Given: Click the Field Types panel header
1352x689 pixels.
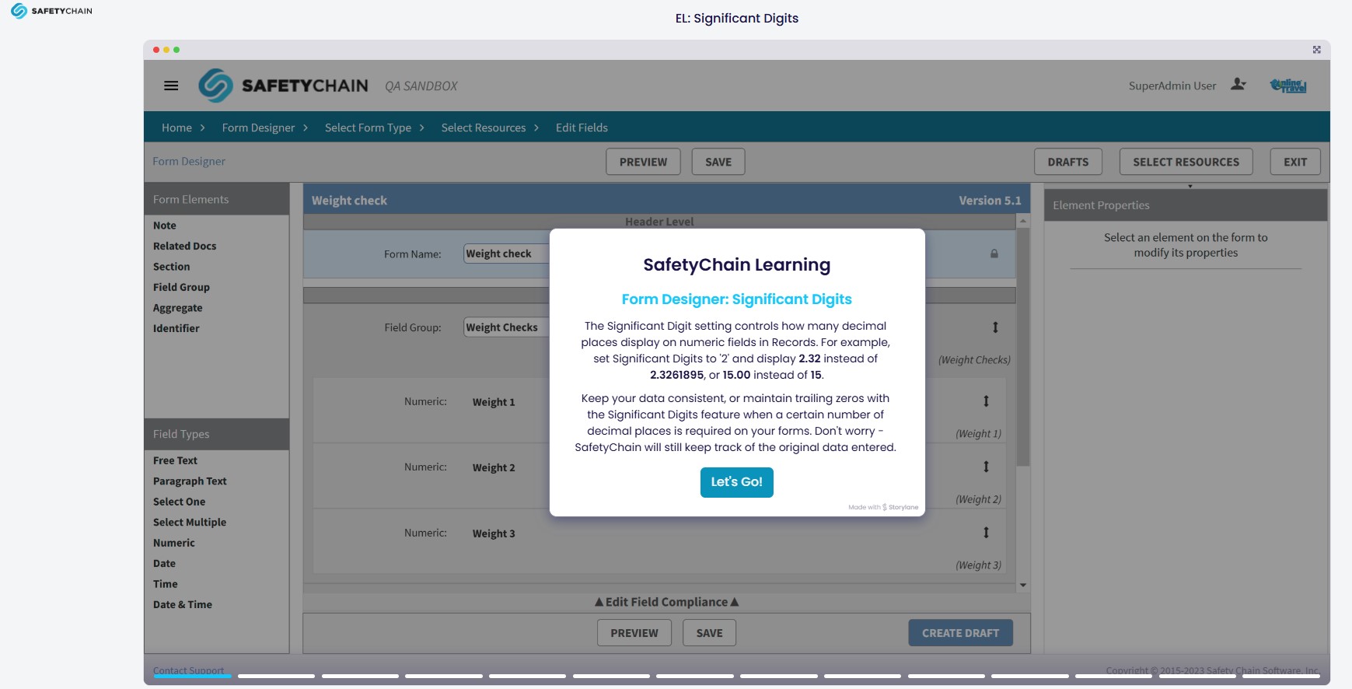Looking at the screenshot, I should (x=217, y=434).
